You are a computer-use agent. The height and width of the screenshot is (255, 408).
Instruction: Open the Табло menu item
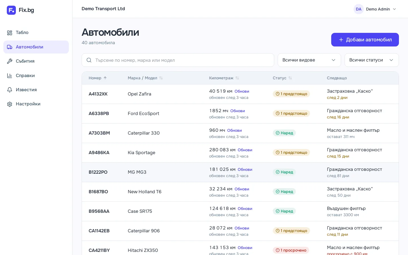coord(36,33)
